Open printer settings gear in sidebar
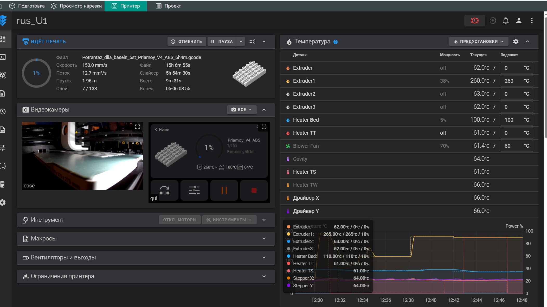 tap(3, 203)
